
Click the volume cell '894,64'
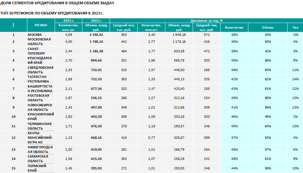click(96, 61)
